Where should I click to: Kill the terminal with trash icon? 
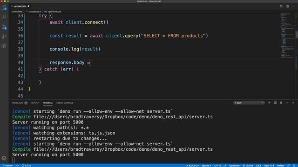(281, 103)
